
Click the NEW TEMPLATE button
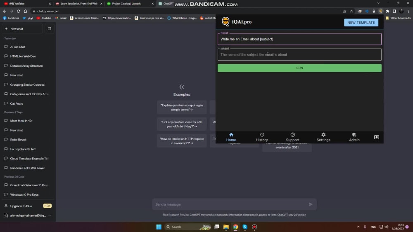pyautogui.click(x=361, y=23)
